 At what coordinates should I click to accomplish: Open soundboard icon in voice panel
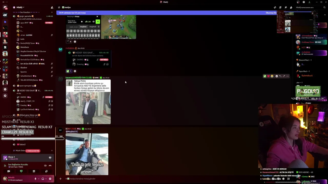click(46, 171)
